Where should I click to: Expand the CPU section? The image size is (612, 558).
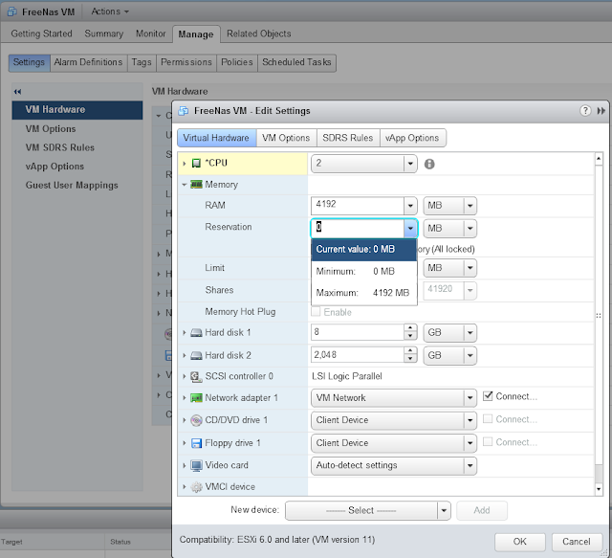(x=185, y=164)
